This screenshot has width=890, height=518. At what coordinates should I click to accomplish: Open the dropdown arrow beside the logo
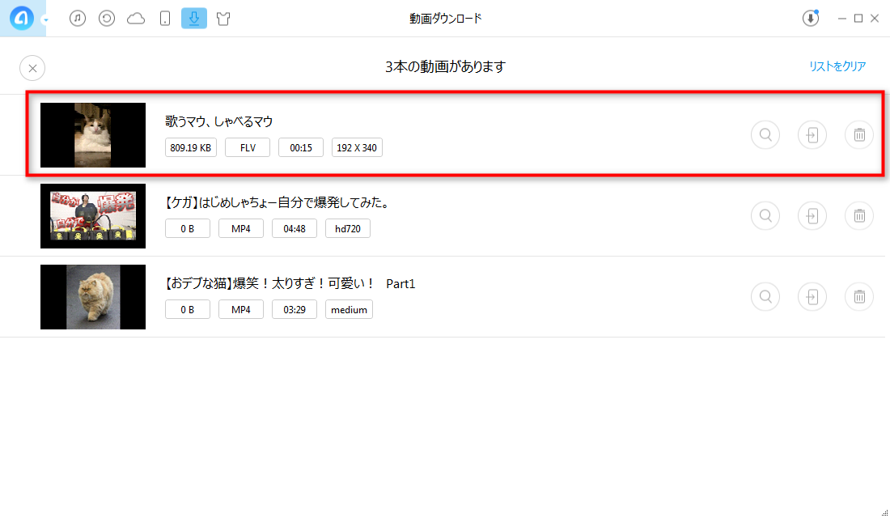click(45, 20)
